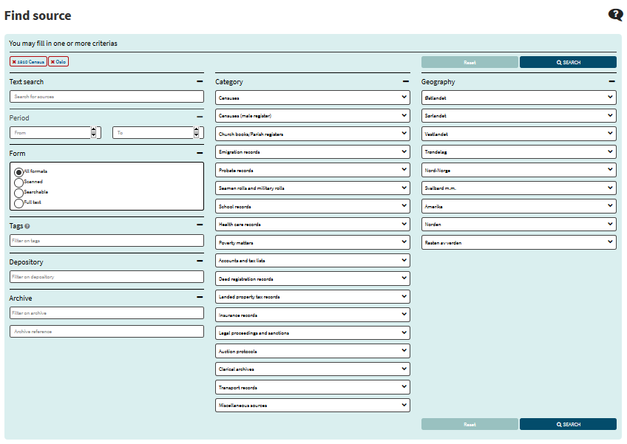Select the Full text radio button
This screenshot has width=627, height=444.
coord(18,202)
